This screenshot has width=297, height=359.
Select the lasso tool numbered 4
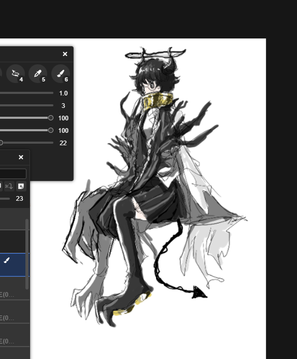[x=16, y=74]
